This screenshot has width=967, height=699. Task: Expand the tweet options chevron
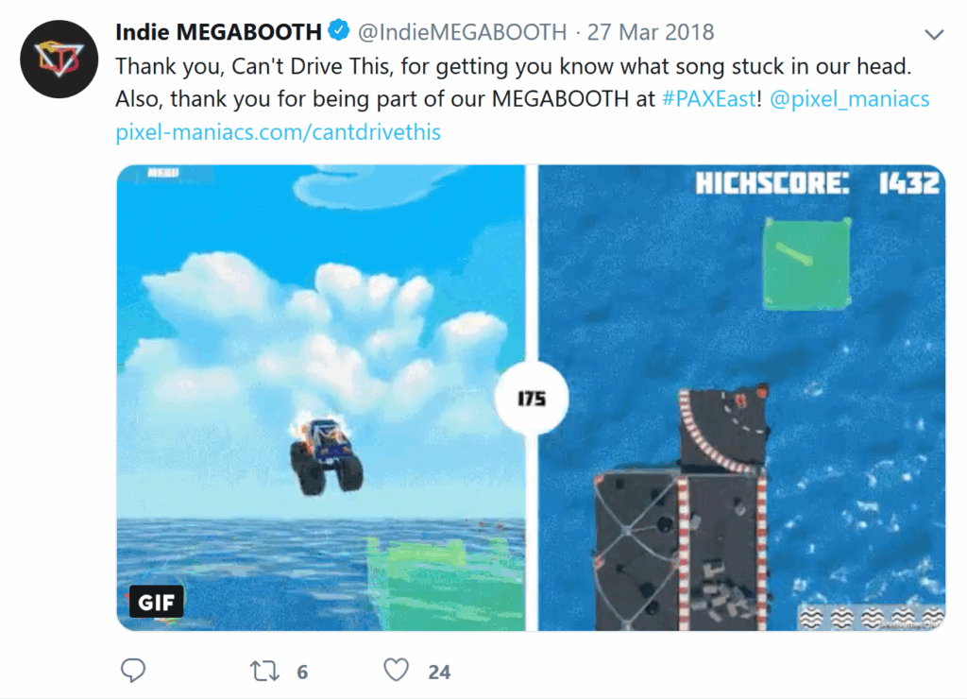(934, 35)
